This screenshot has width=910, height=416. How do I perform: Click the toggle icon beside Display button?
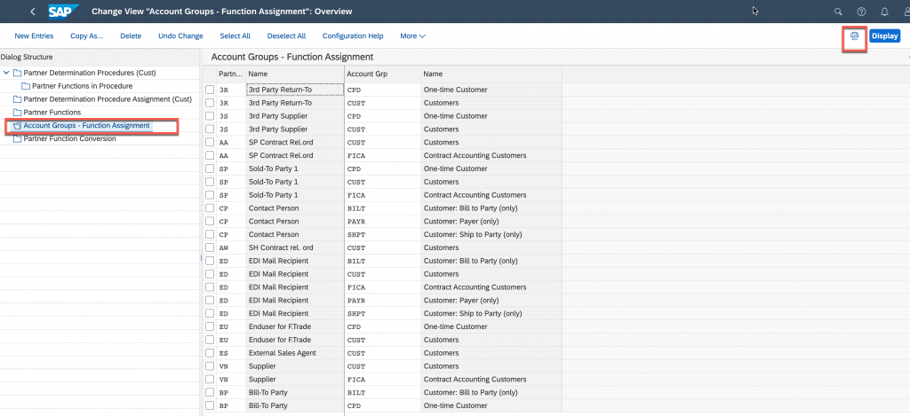(x=854, y=35)
